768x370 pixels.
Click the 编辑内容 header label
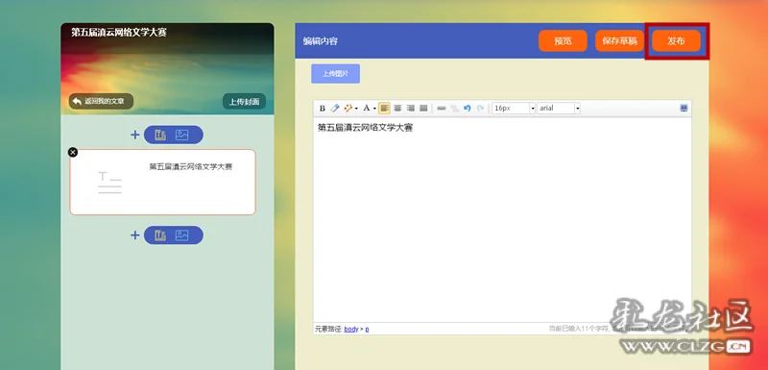coord(321,41)
